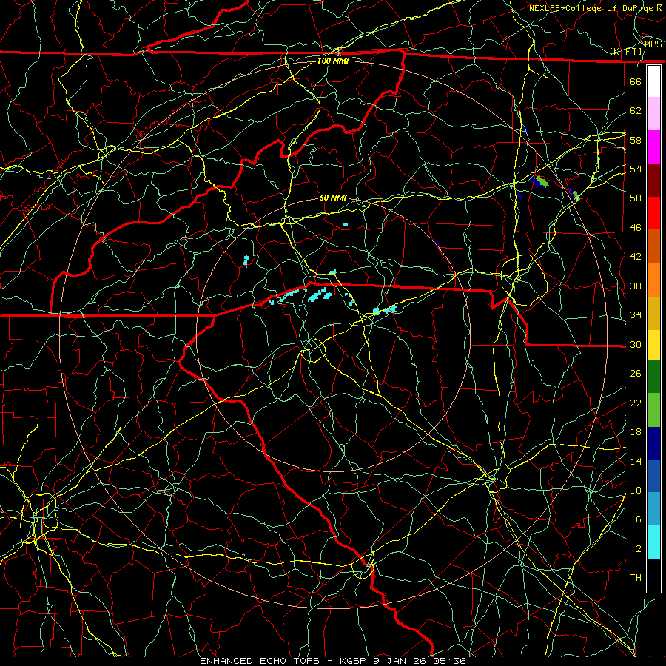Click the black TH threshold swatch

(653, 576)
